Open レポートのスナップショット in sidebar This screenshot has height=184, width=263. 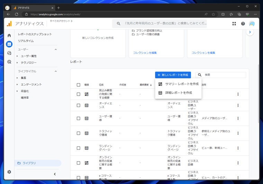click(35, 34)
